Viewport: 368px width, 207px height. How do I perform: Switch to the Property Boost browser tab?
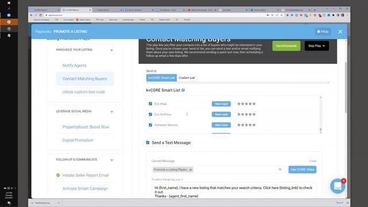[x=108, y=10]
